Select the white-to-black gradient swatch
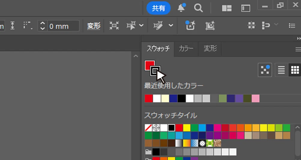 point(179,143)
